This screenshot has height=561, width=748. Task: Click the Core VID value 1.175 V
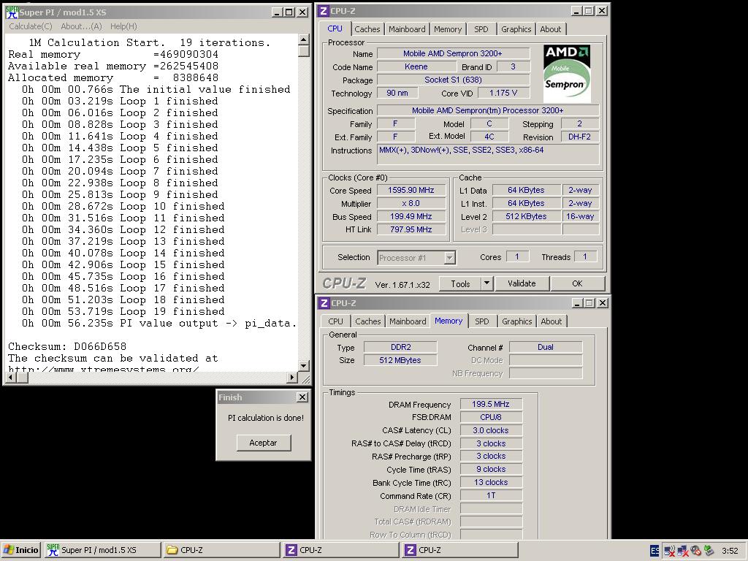pyautogui.click(x=503, y=93)
